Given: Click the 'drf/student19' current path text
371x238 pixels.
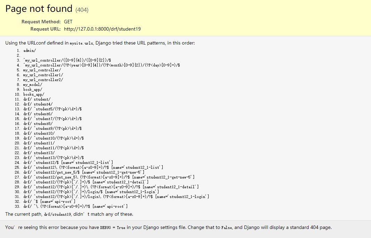Looking at the screenshot, I should (57, 214).
